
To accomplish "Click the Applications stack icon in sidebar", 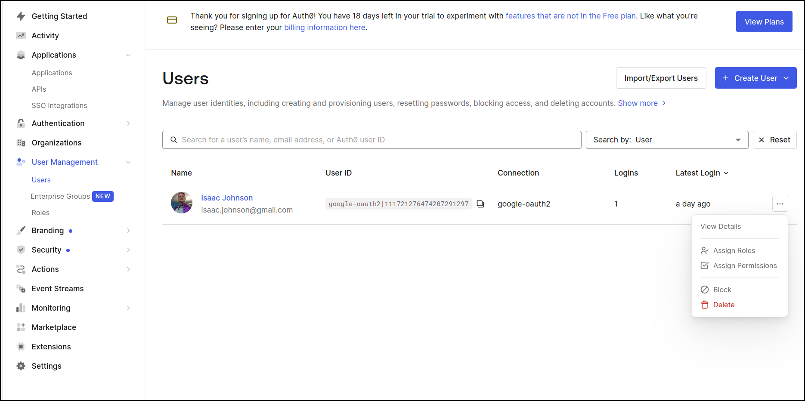I will point(21,55).
